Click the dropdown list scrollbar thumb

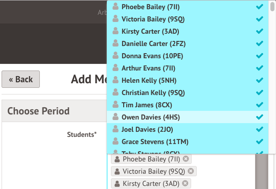272,7
